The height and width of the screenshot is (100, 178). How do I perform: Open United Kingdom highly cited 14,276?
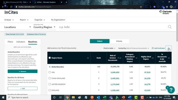pos(147,84)
